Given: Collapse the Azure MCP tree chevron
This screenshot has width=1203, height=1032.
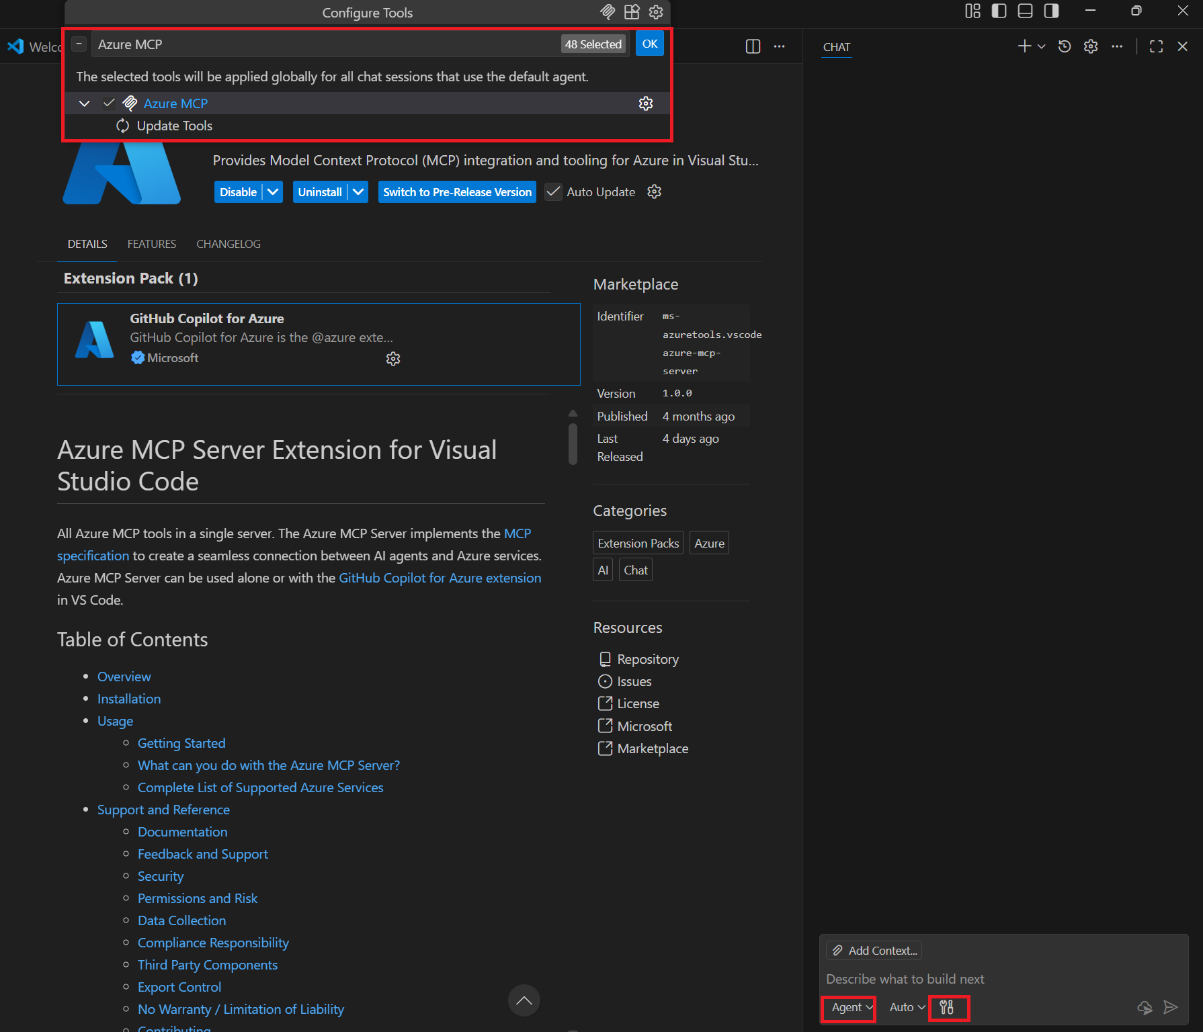Looking at the screenshot, I should (x=85, y=103).
